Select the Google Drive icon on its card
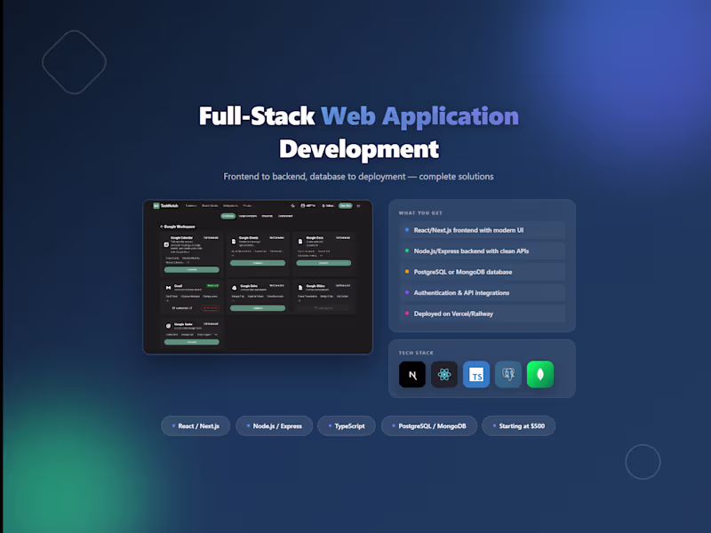 pos(234,286)
